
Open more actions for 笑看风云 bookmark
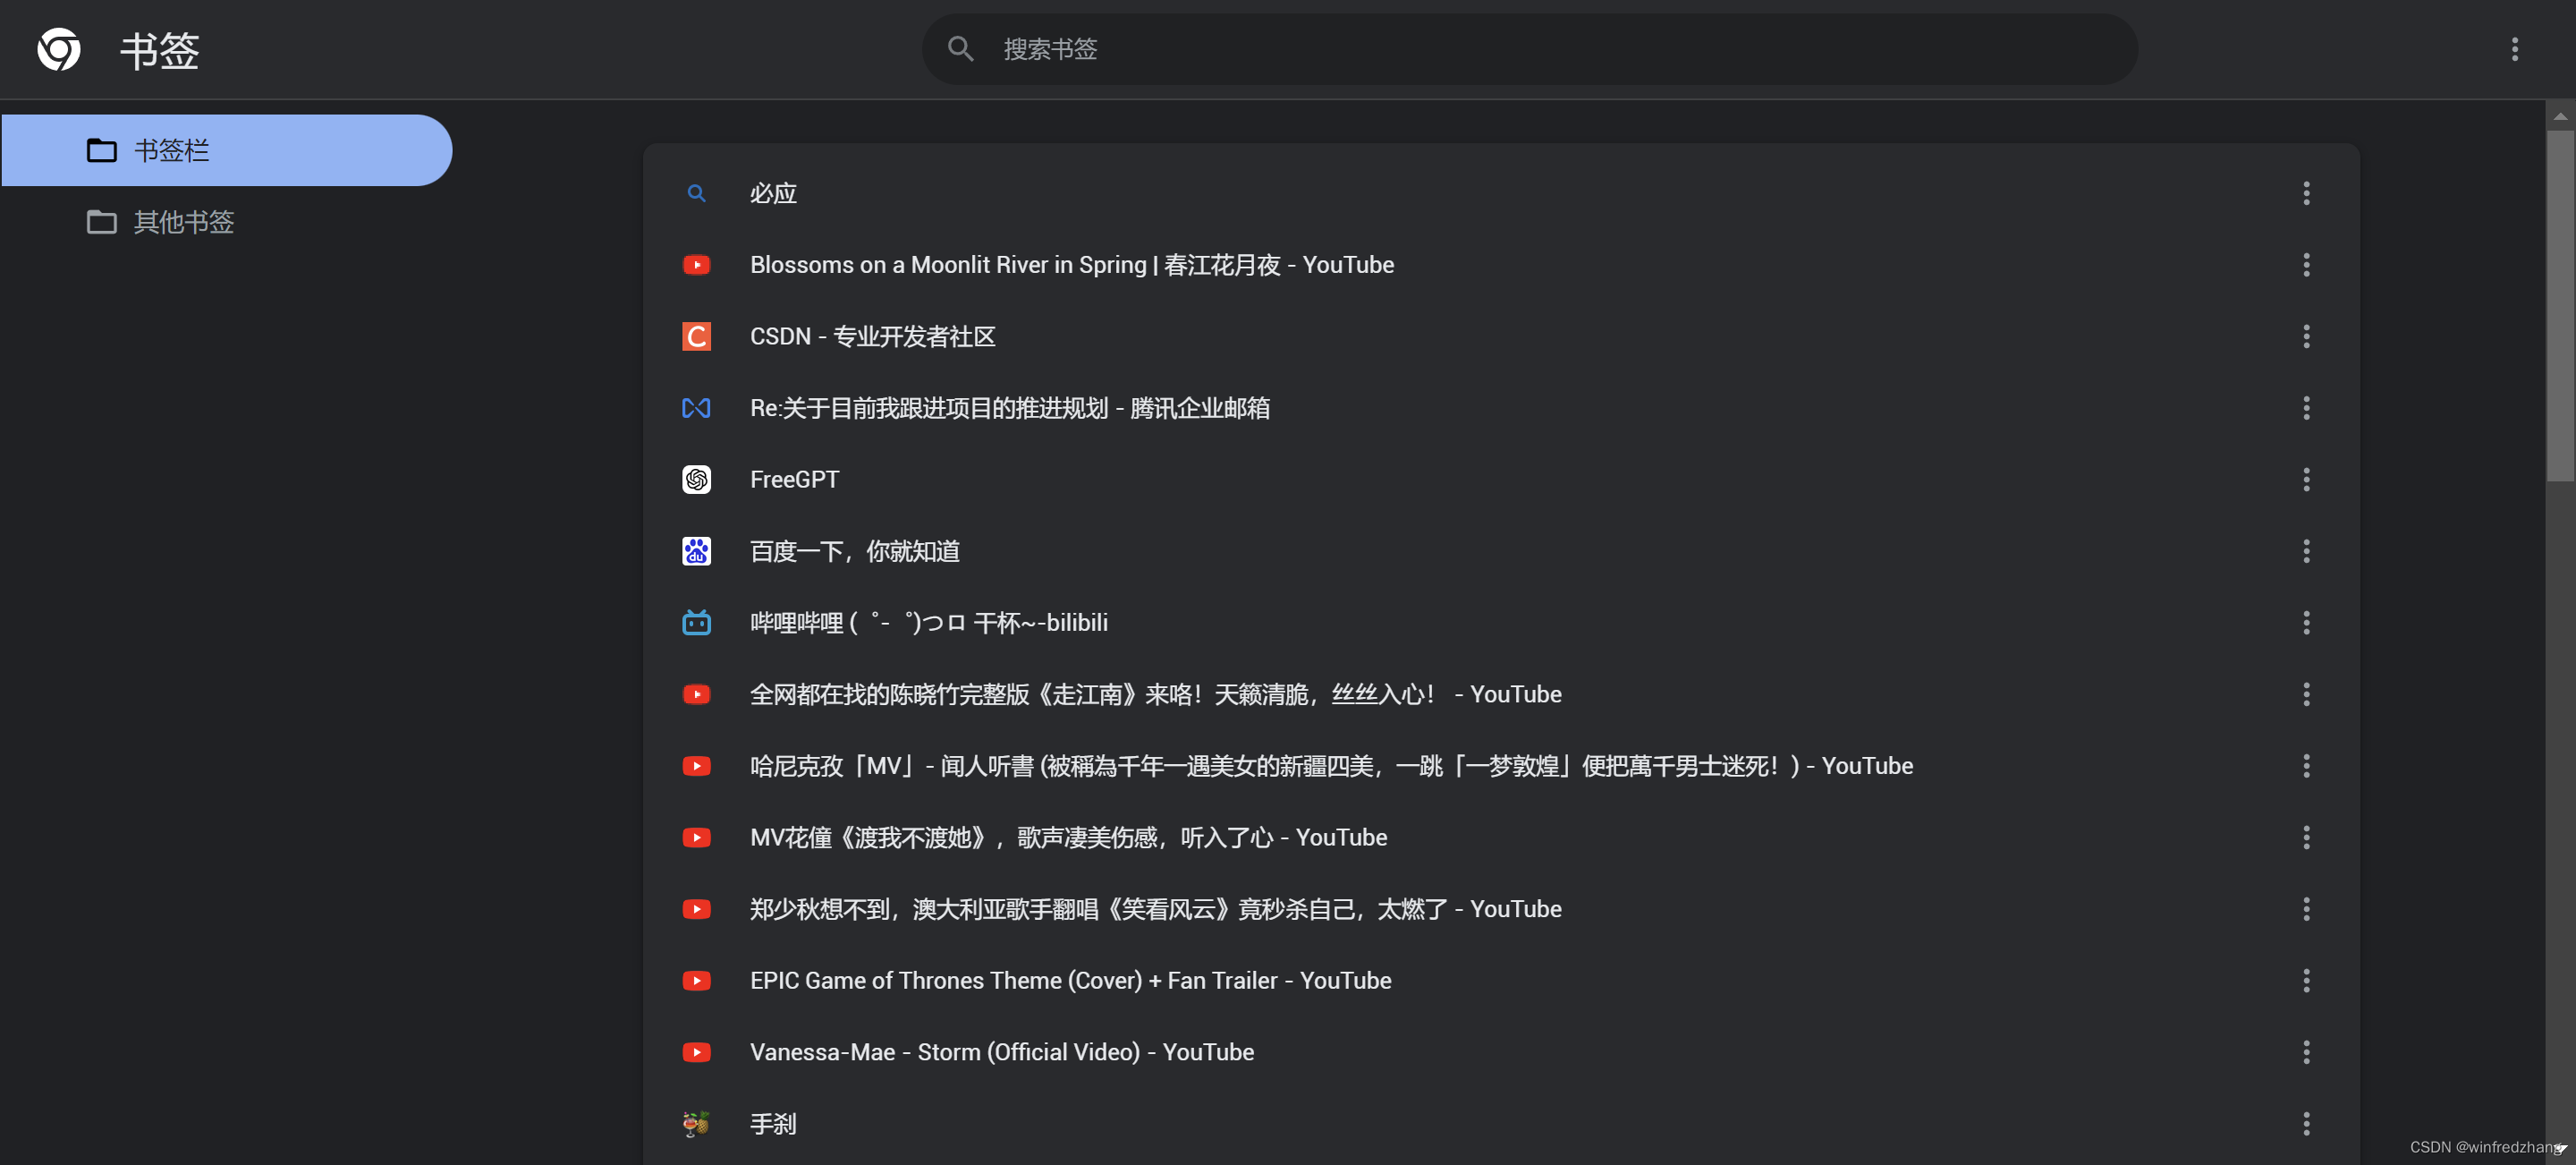tap(2306, 909)
